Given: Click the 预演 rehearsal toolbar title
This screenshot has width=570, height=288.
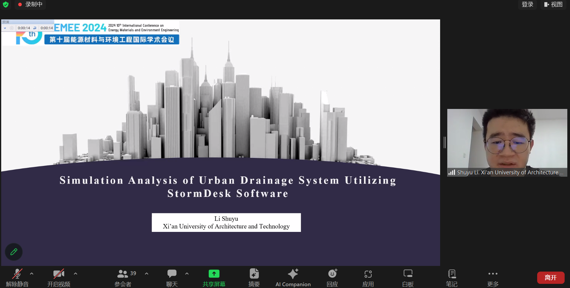Looking at the screenshot, I should [x=6, y=22].
